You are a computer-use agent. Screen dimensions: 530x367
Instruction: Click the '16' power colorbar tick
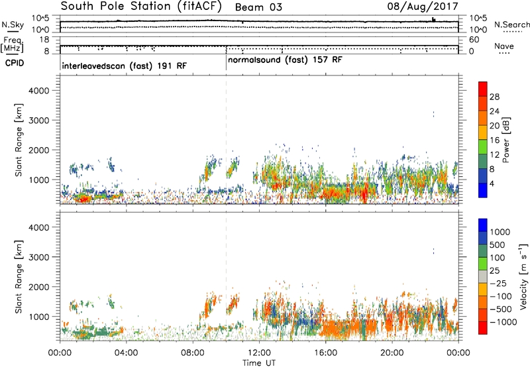494,140
